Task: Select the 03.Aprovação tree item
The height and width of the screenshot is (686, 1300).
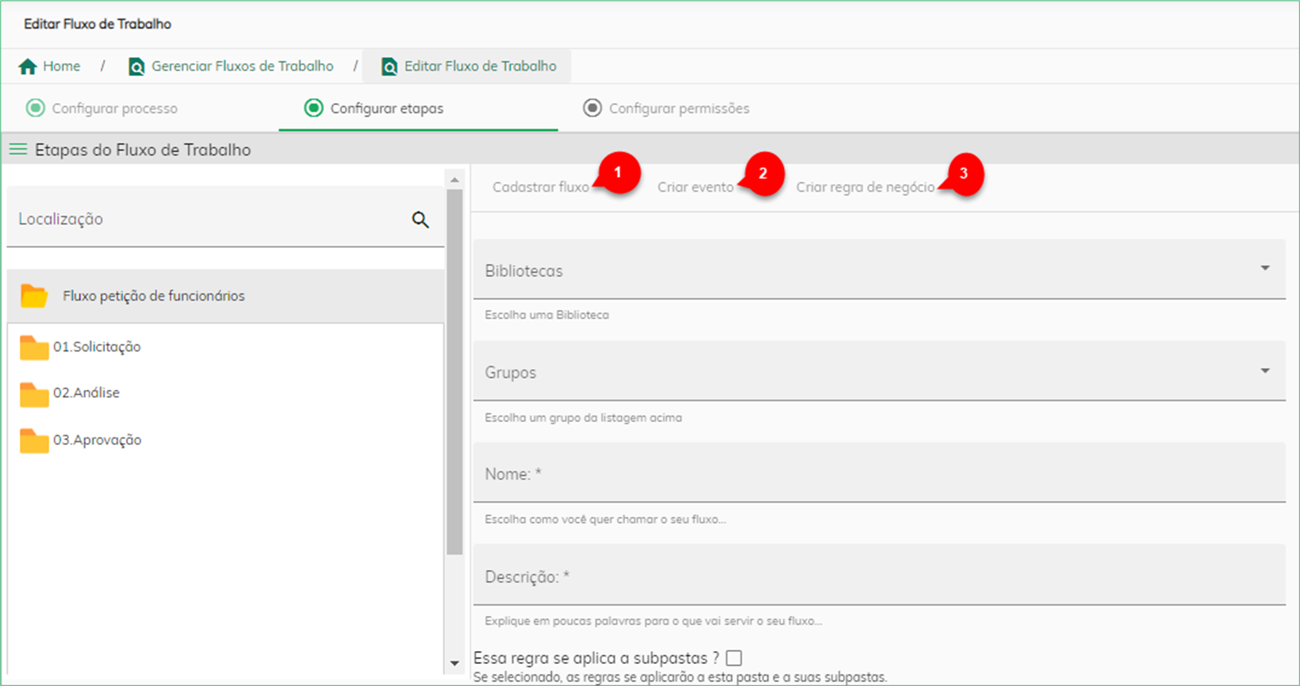Action: [x=97, y=439]
